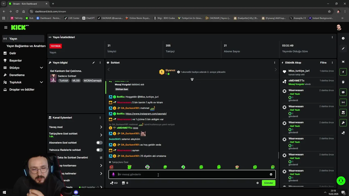Viewport: 349px width, 196px height.
Task: Open chat settings gear icon
Action: [x=257, y=183]
